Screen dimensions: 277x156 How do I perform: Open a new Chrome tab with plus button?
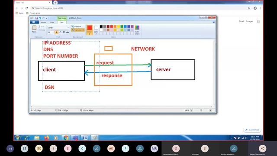point(55,3)
